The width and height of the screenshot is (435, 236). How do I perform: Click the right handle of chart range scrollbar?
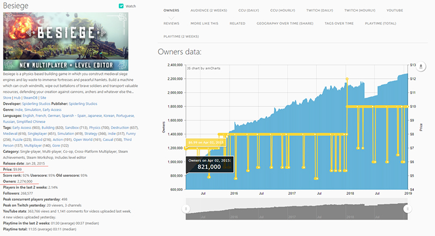click(407, 209)
